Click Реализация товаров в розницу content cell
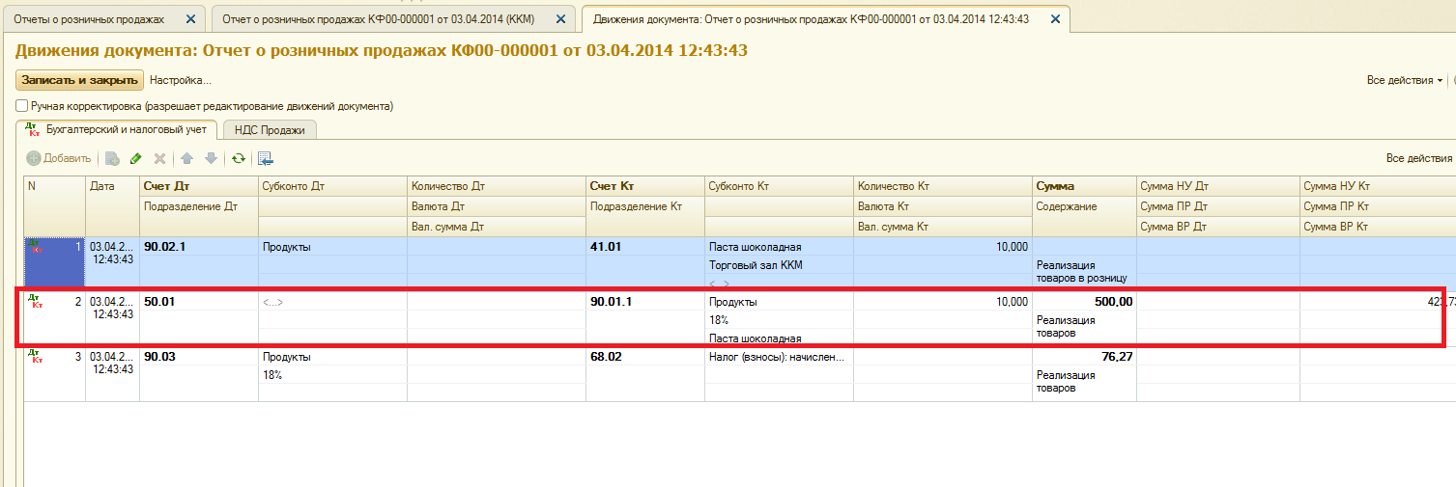 click(1084, 271)
